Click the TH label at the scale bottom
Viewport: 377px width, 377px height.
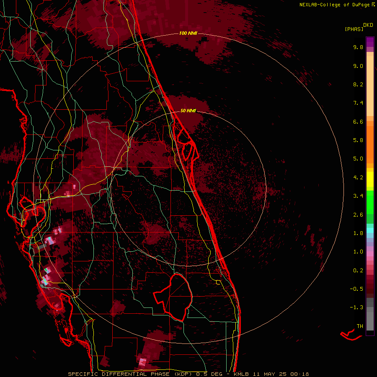pos(360,326)
